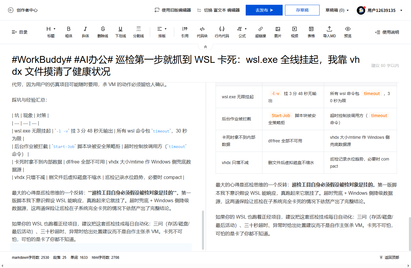Open the 排版 alignment tool
The height and width of the screenshot is (268, 411).
(x=162, y=32)
